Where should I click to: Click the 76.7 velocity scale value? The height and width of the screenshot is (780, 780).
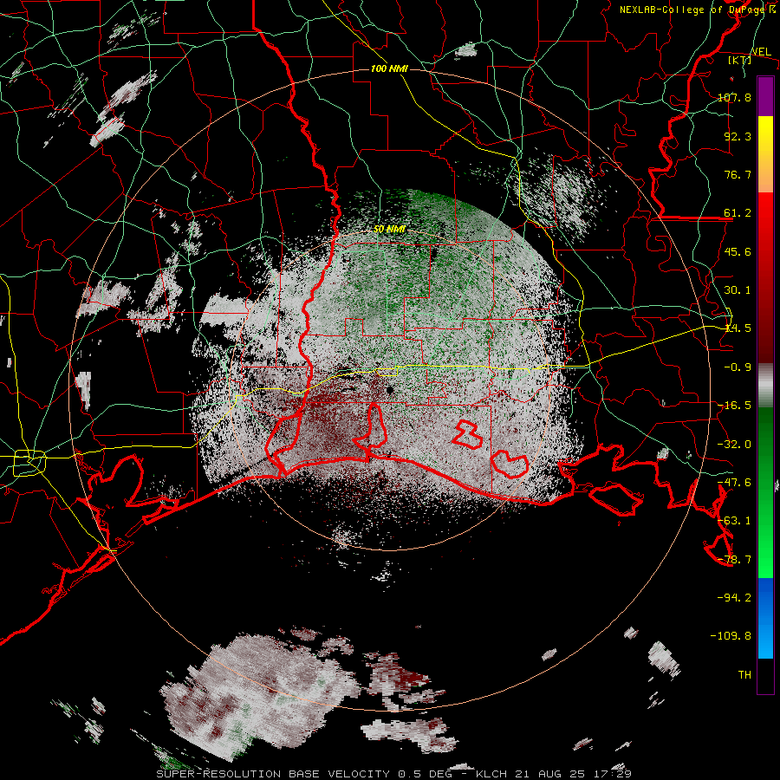click(738, 174)
